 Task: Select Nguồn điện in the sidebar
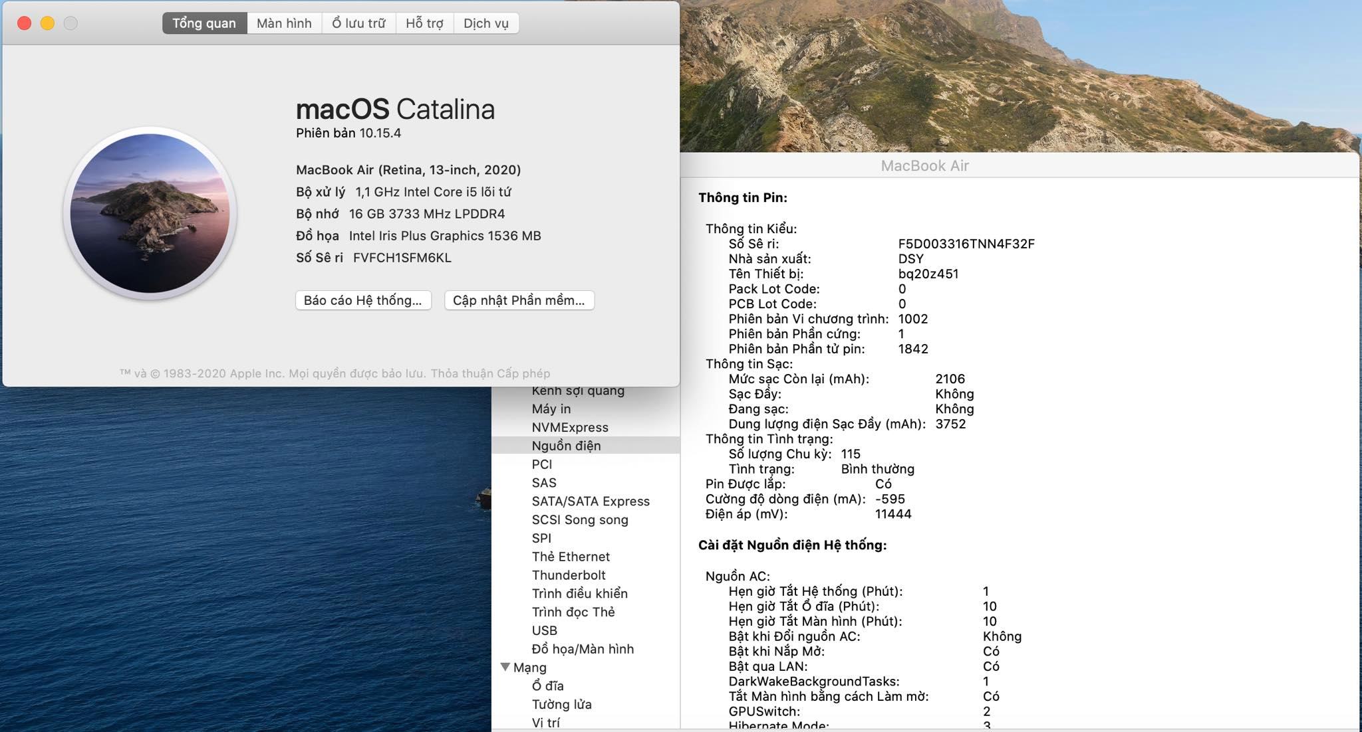(x=566, y=446)
